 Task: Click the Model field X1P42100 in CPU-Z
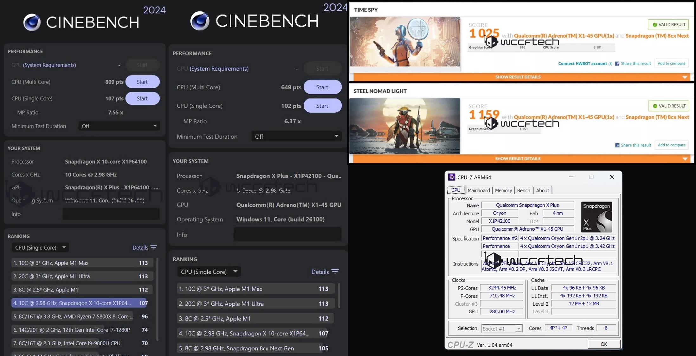[499, 221]
